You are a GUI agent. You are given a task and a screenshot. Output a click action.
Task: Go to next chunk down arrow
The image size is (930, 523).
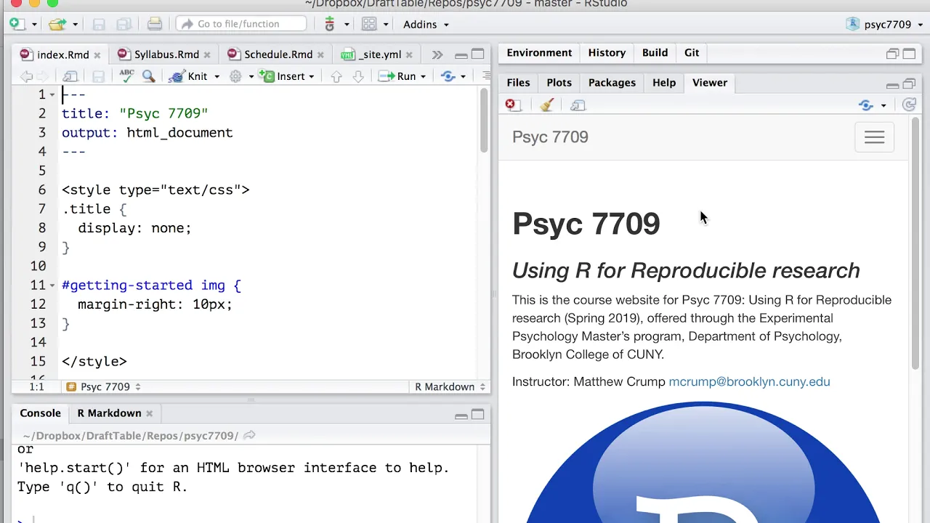click(x=357, y=76)
